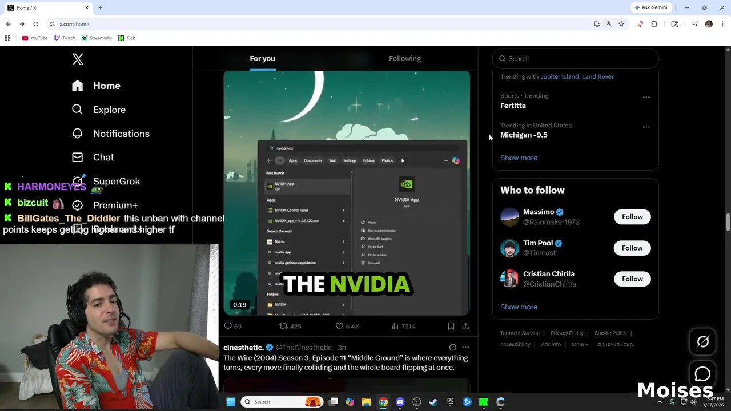The height and width of the screenshot is (411, 731).
Task: Click Ask Gemini button
Action: (x=650, y=7)
